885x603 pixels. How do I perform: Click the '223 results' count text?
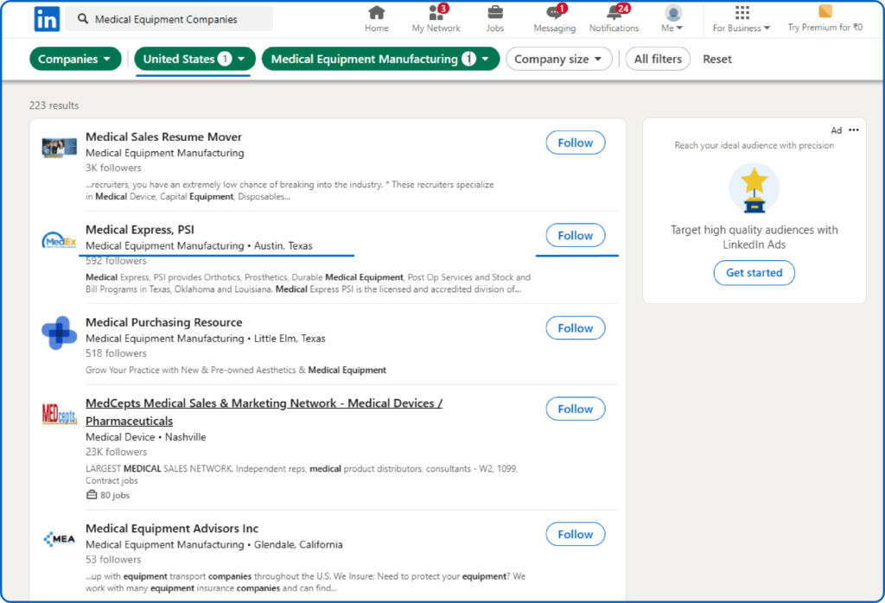point(54,105)
